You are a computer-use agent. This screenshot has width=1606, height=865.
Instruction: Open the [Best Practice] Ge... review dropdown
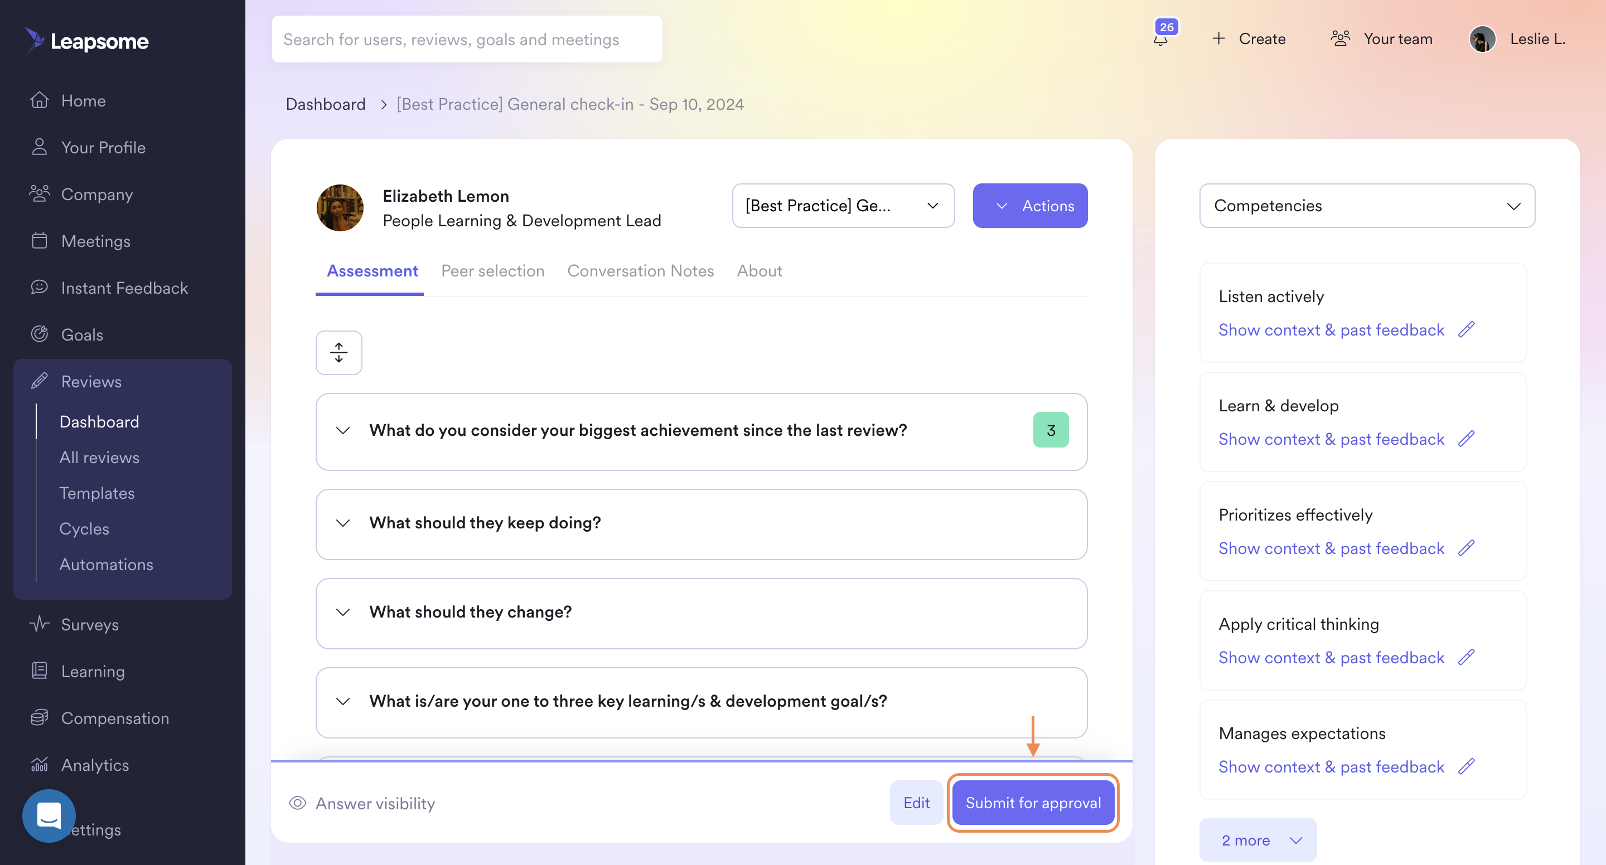(x=843, y=206)
